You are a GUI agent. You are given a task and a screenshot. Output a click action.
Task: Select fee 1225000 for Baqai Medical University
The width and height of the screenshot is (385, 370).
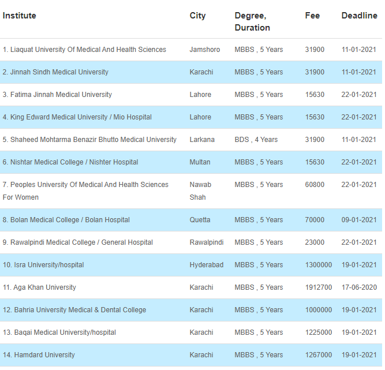tap(319, 332)
